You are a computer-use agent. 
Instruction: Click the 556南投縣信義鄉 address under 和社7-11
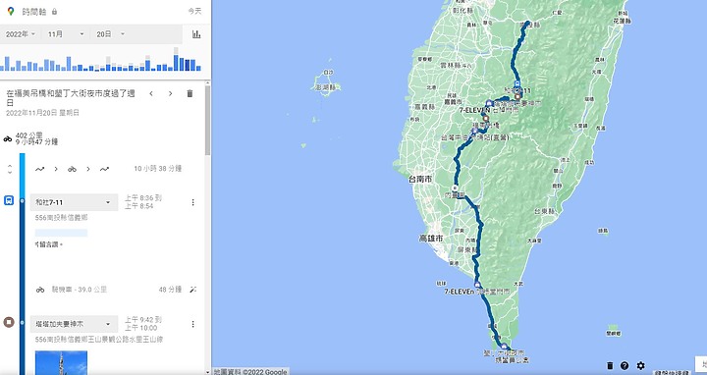pos(61,218)
